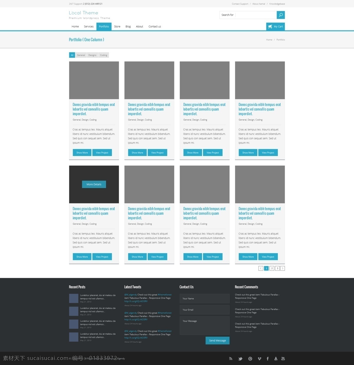Click the 24/7 support phone number
Screen dimensions: 354x365
click(93, 4)
